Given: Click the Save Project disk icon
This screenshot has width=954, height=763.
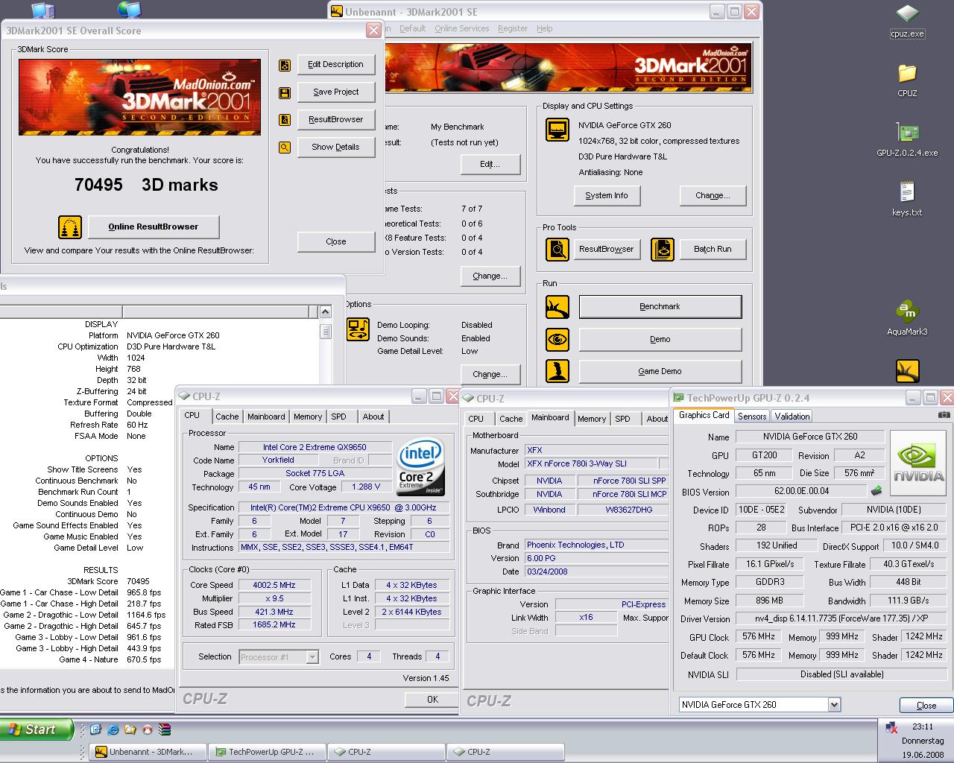Looking at the screenshot, I should (285, 93).
